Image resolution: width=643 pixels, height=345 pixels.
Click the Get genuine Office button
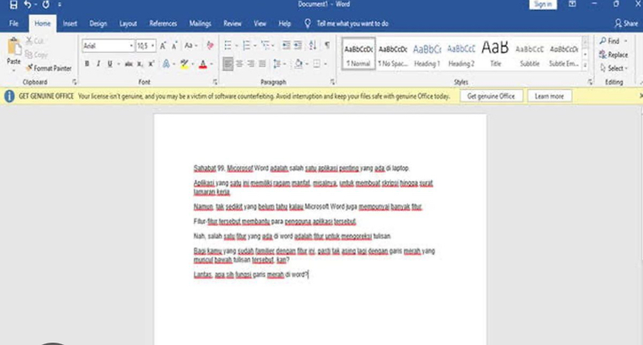pos(491,96)
